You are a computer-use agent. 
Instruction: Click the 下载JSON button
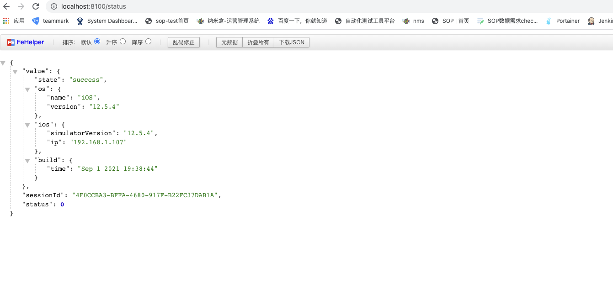(x=292, y=42)
